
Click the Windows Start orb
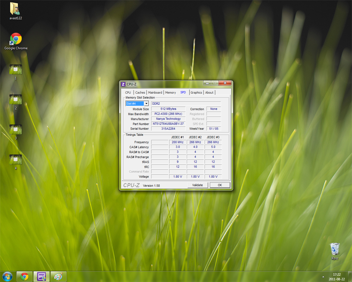click(7, 276)
